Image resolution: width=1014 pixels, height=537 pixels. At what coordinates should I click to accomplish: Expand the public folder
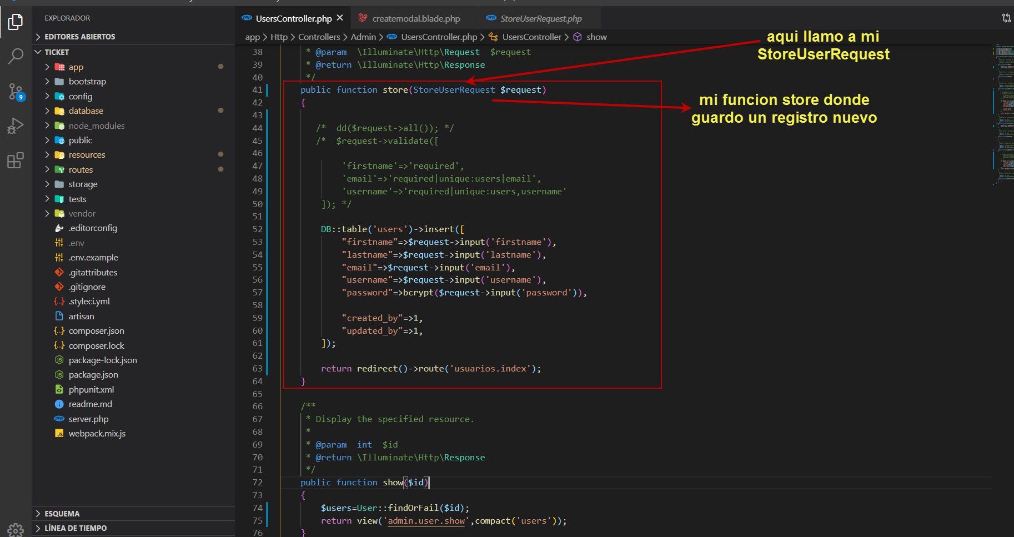point(133,140)
